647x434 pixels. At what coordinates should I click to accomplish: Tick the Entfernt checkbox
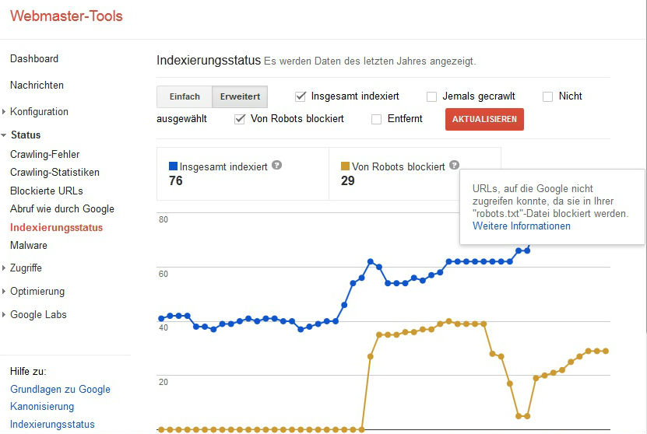(377, 119)
